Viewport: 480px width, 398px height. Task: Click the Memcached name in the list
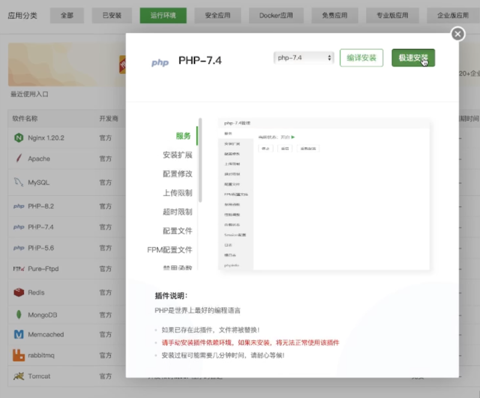tap(46, 334)
